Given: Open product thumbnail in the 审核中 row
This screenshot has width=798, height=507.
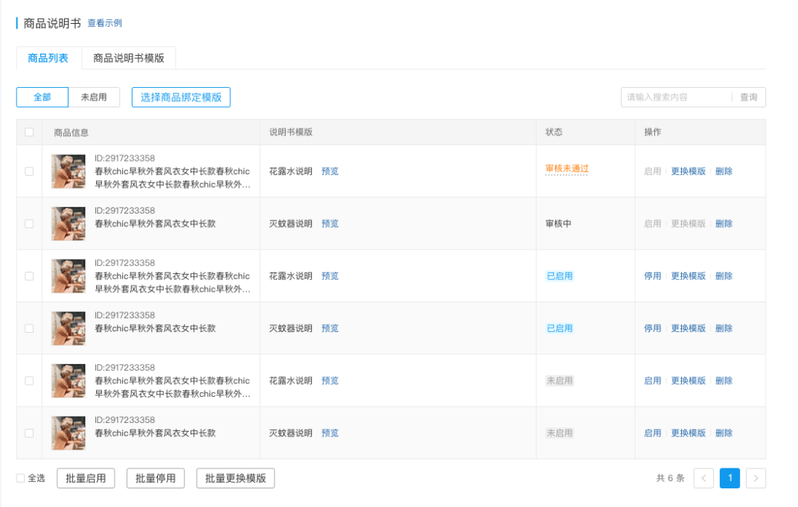Looking at the screenshot, I should click(68, 224).
